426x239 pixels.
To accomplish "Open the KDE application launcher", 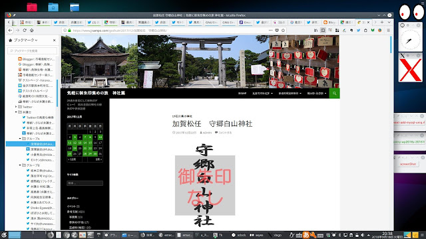I will point(4,235).
